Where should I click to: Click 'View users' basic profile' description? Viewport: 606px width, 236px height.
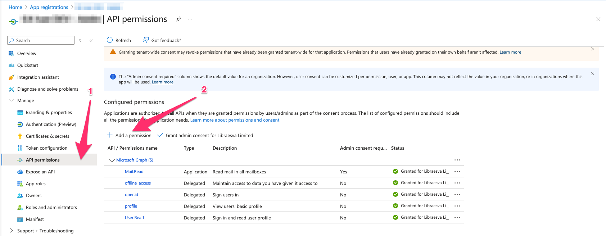(237, 206)
